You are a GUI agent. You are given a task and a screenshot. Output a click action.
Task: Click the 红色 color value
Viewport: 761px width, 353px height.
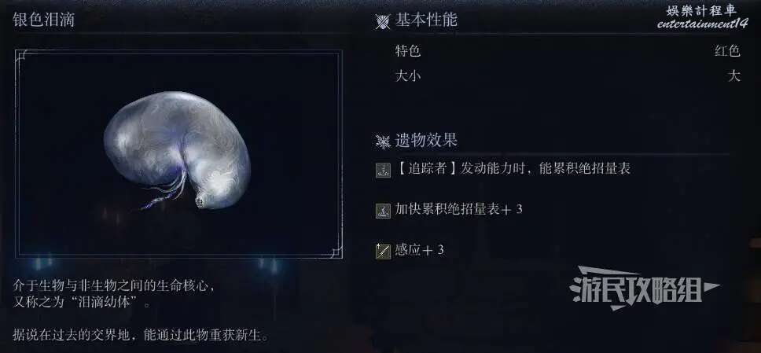click(x=726, y=50)
